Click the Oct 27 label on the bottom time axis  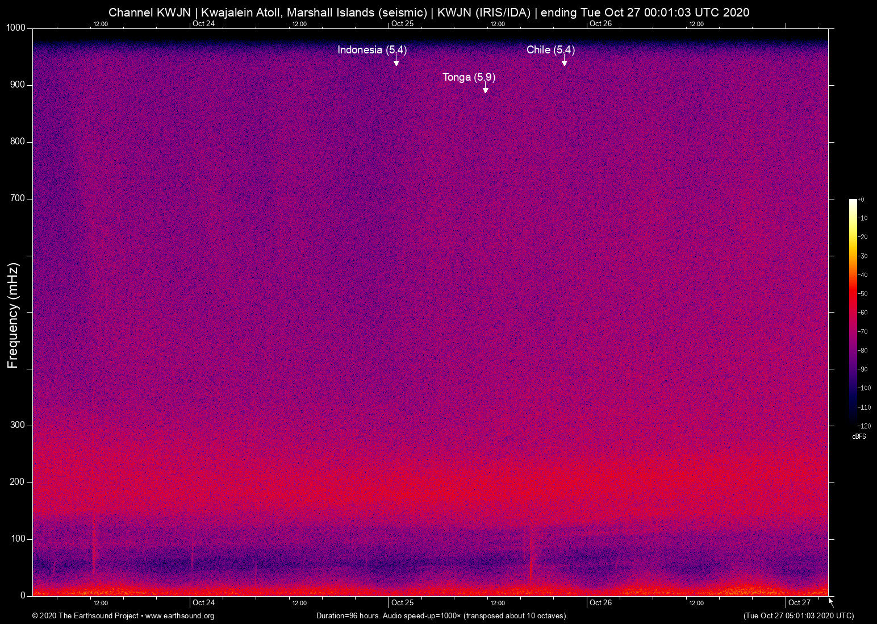coord(799,602)
